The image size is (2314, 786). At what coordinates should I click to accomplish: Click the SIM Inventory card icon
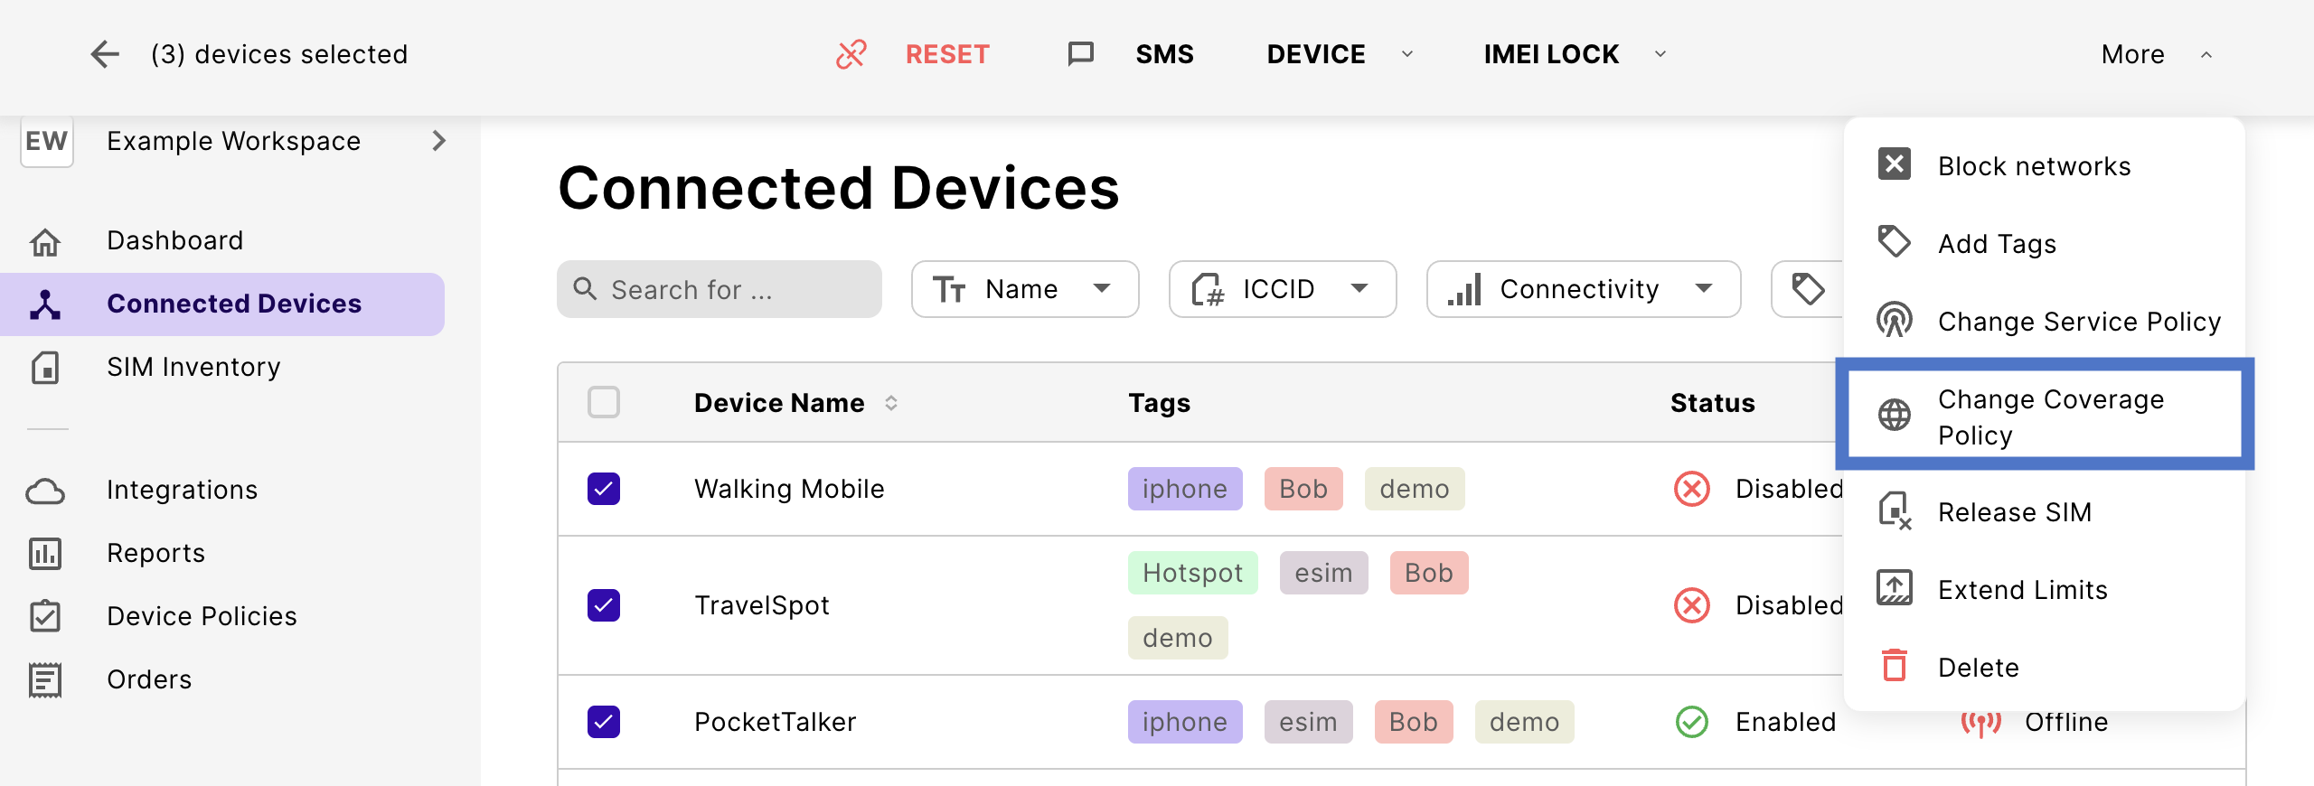[x=45, y=368]
